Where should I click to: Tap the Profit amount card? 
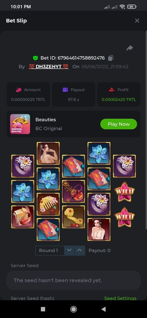click(119, 95)
